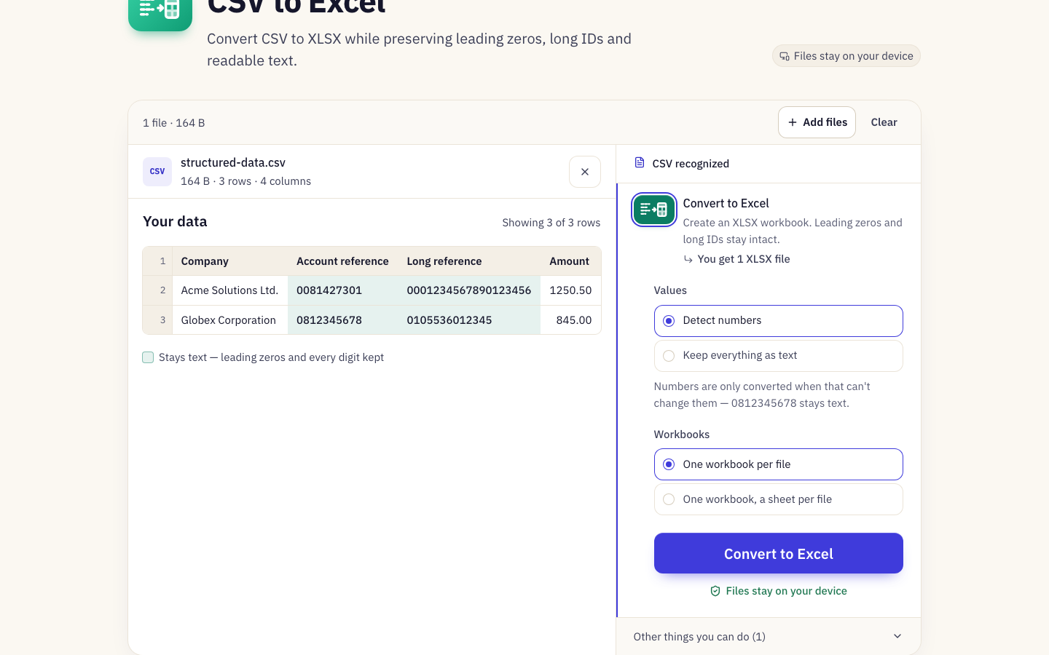The height and width of the screenshot is (655, 1049).
Task: Click the You get 1 XLSX file text
Action: click(x=744, y=259)
